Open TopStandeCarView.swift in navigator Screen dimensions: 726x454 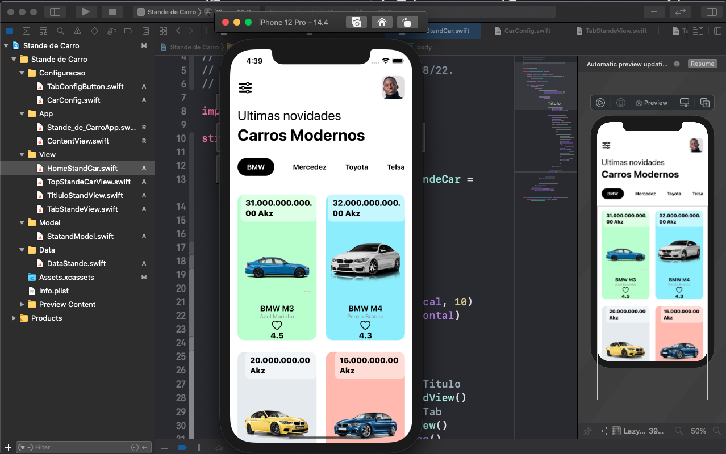tap(89, 182)
